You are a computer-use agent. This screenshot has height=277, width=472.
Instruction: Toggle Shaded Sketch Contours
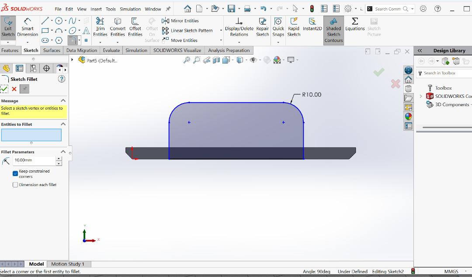(333, 30)
